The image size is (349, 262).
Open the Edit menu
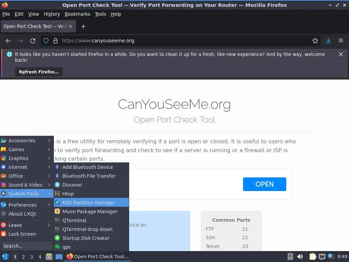[x=19, y=14]
